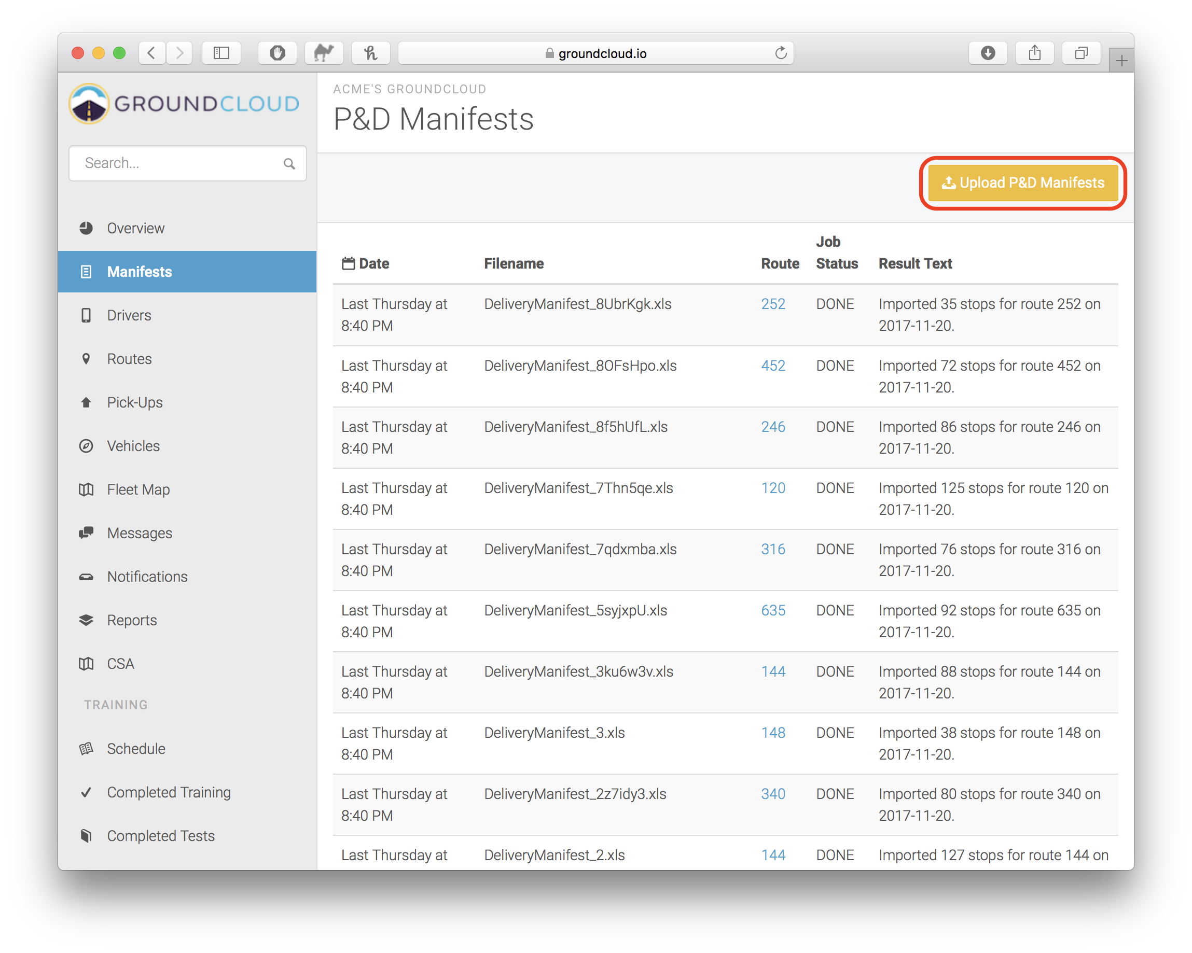Navigate to Fleet Map
This screenshot has width=1192, height=953.
tap(187, 490)
